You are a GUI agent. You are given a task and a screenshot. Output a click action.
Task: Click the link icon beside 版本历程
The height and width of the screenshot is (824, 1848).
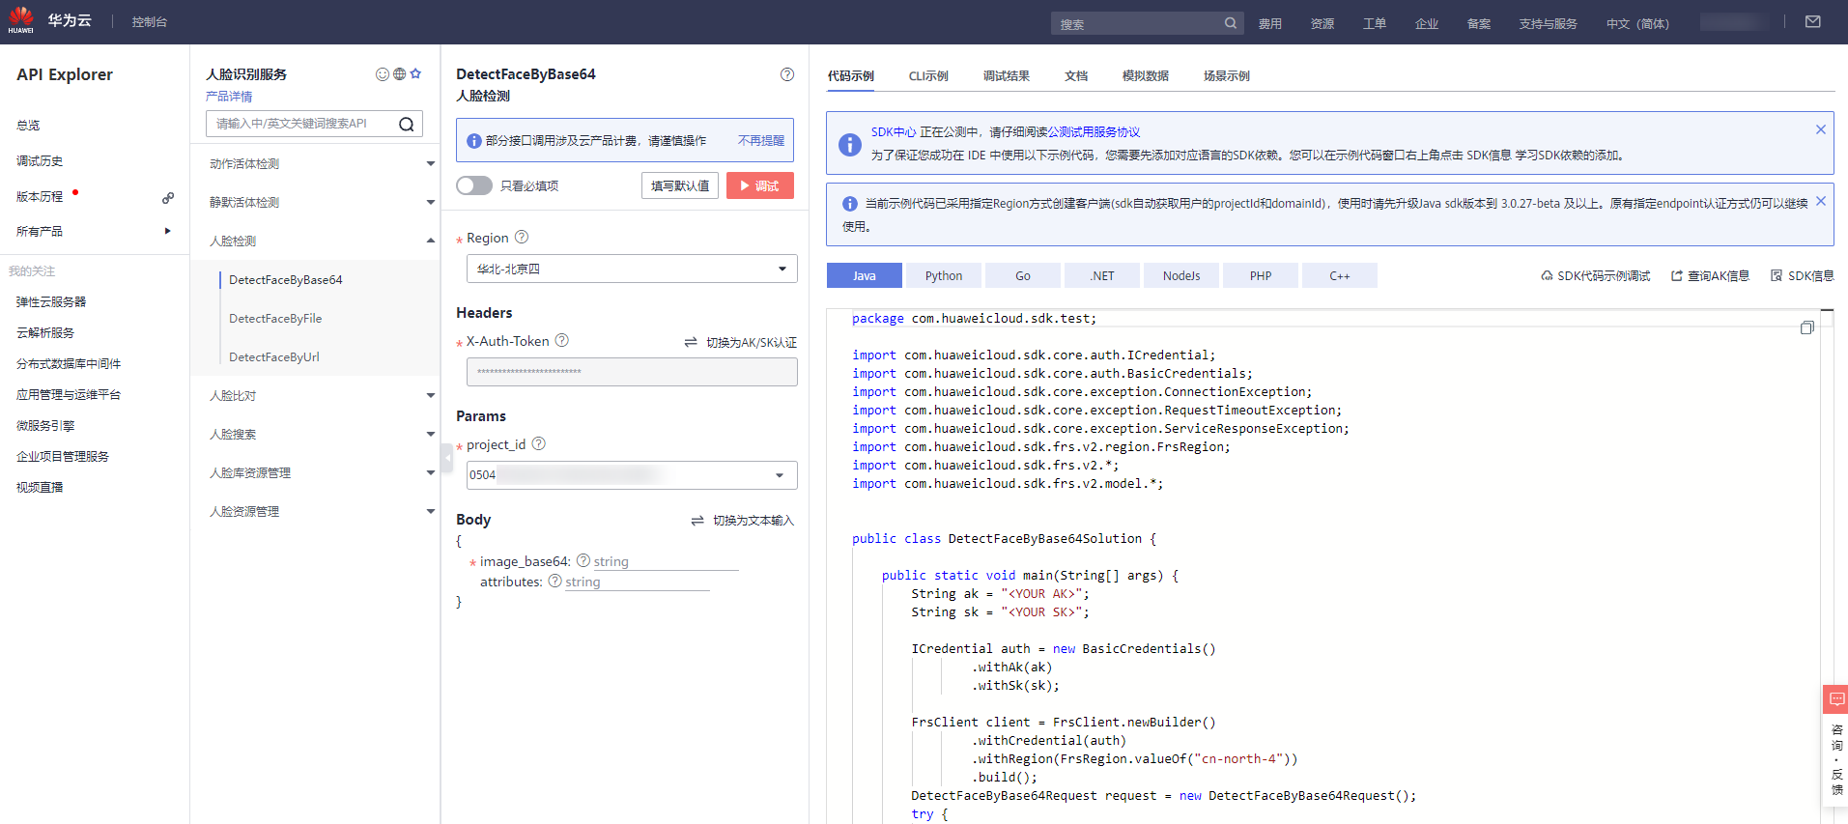pos(168,197)
